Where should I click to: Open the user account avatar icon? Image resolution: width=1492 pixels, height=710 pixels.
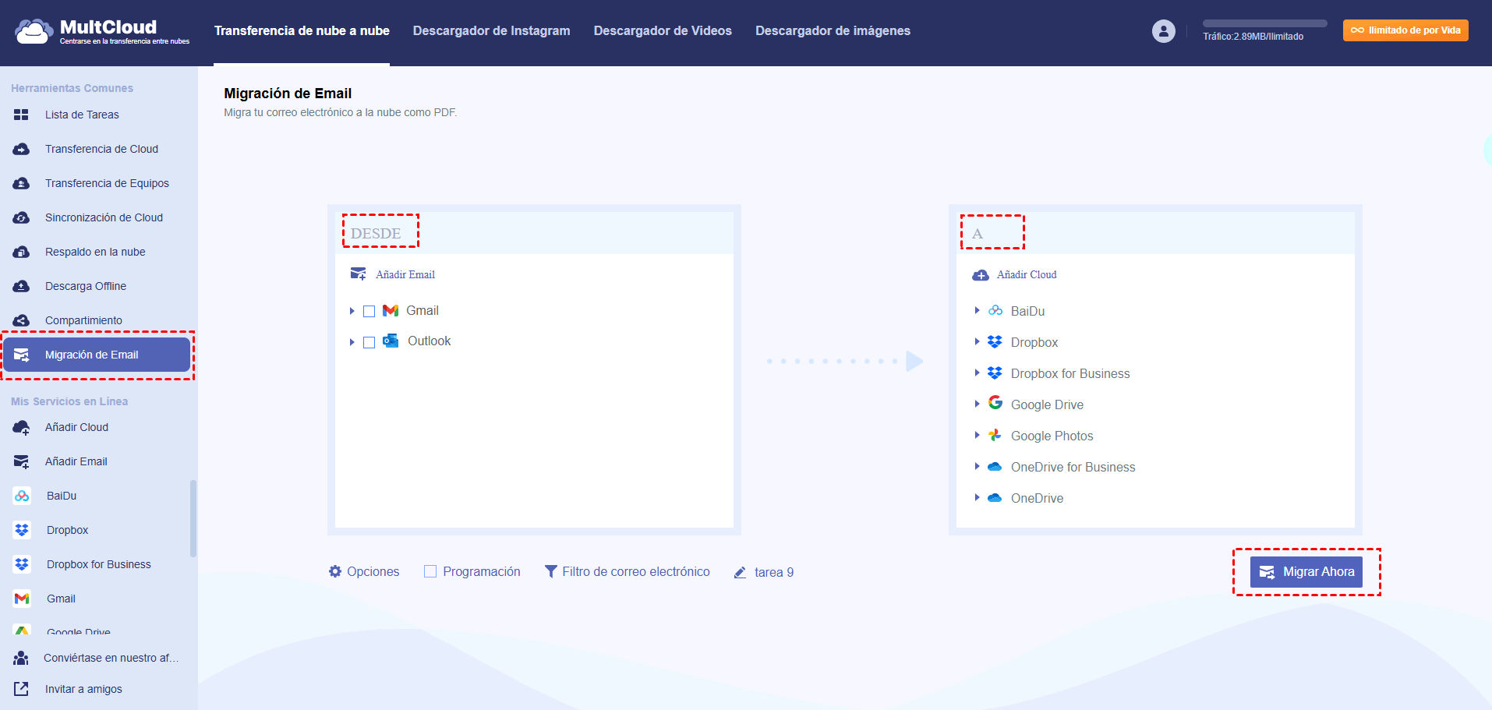(x=1163, y=31)
